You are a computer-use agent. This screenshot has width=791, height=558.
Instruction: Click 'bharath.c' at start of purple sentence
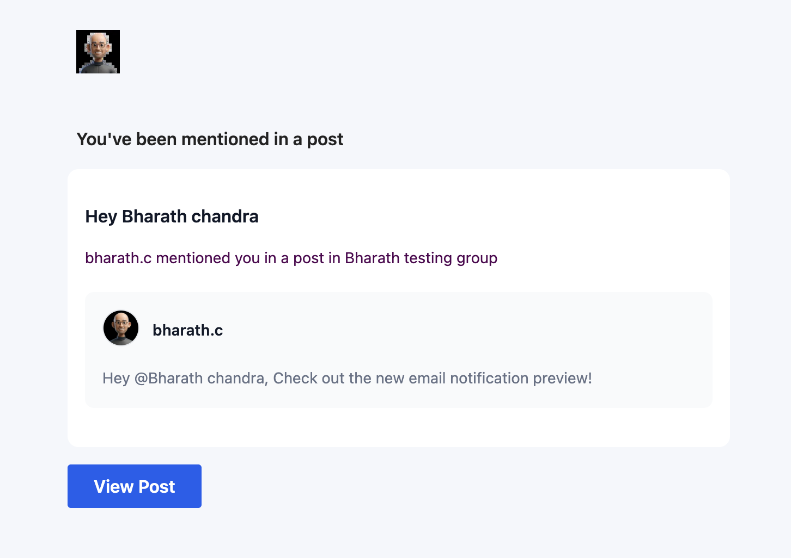[x=118, y=258]
